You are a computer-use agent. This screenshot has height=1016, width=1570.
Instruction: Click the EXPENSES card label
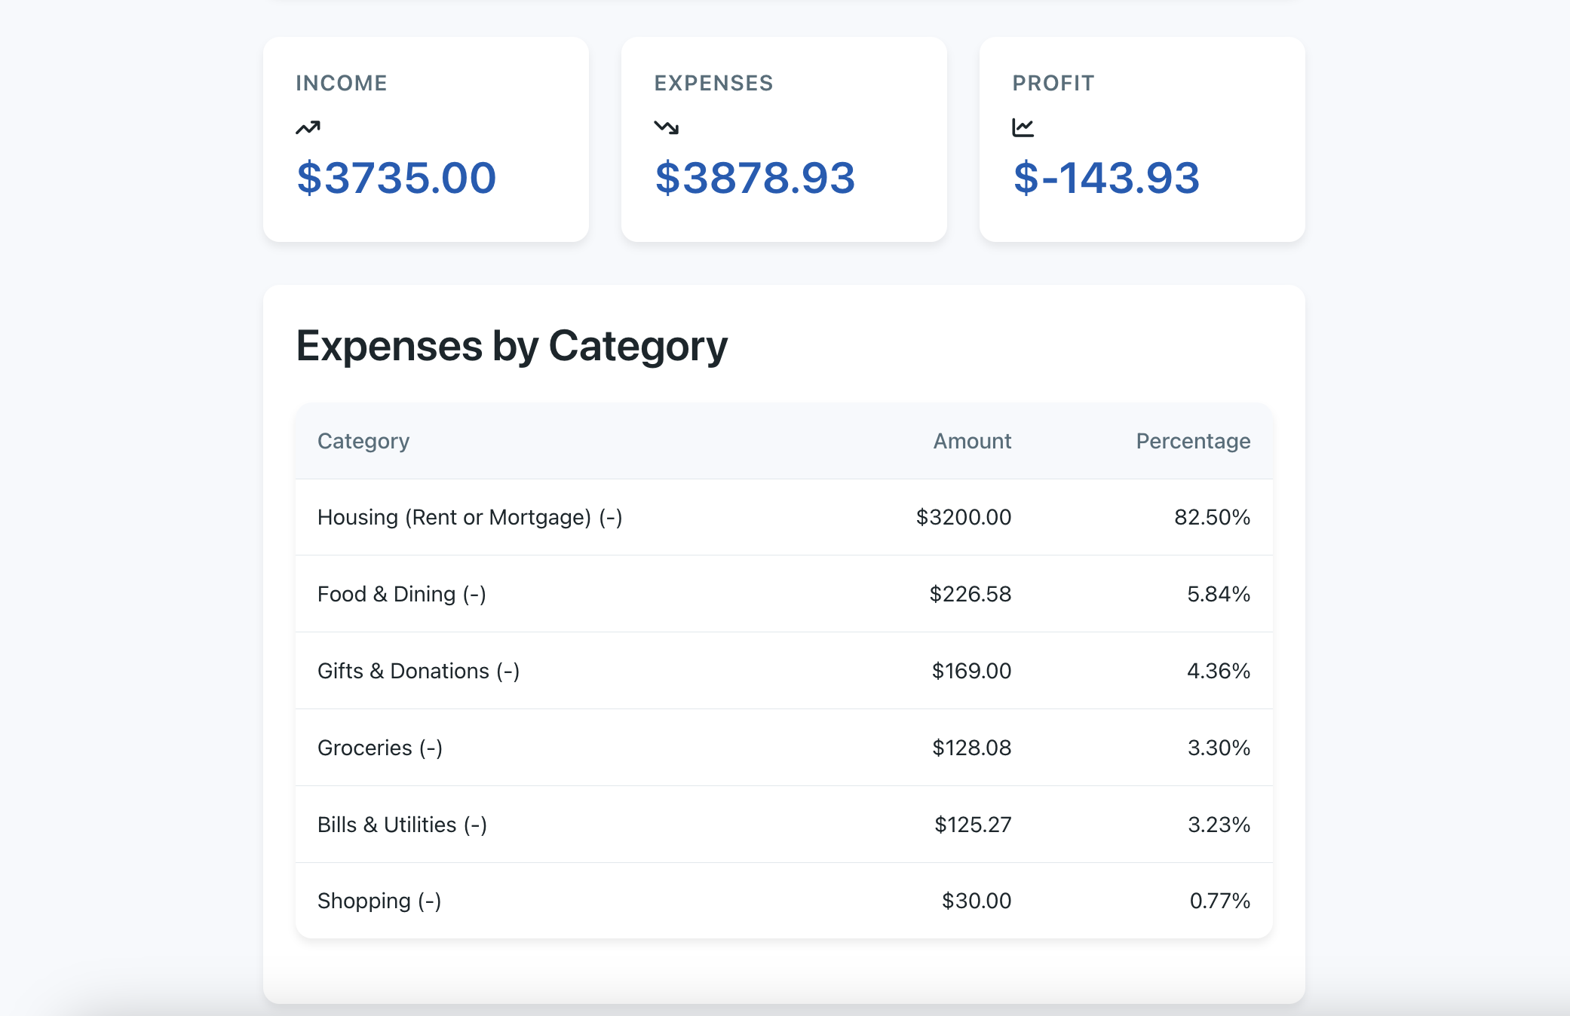point(713,83)
